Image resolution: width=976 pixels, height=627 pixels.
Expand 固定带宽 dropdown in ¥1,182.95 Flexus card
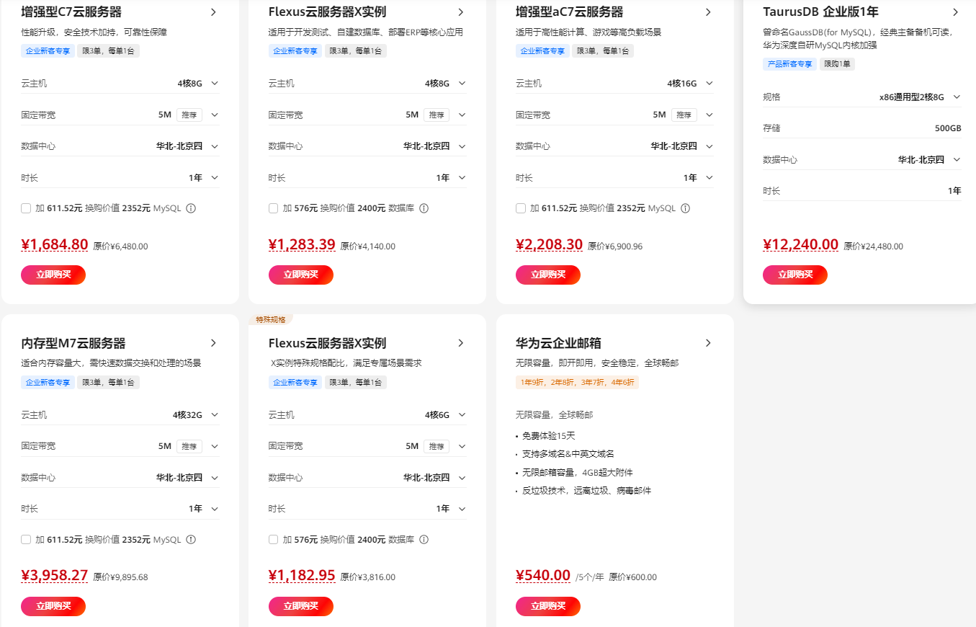(462, 446)
